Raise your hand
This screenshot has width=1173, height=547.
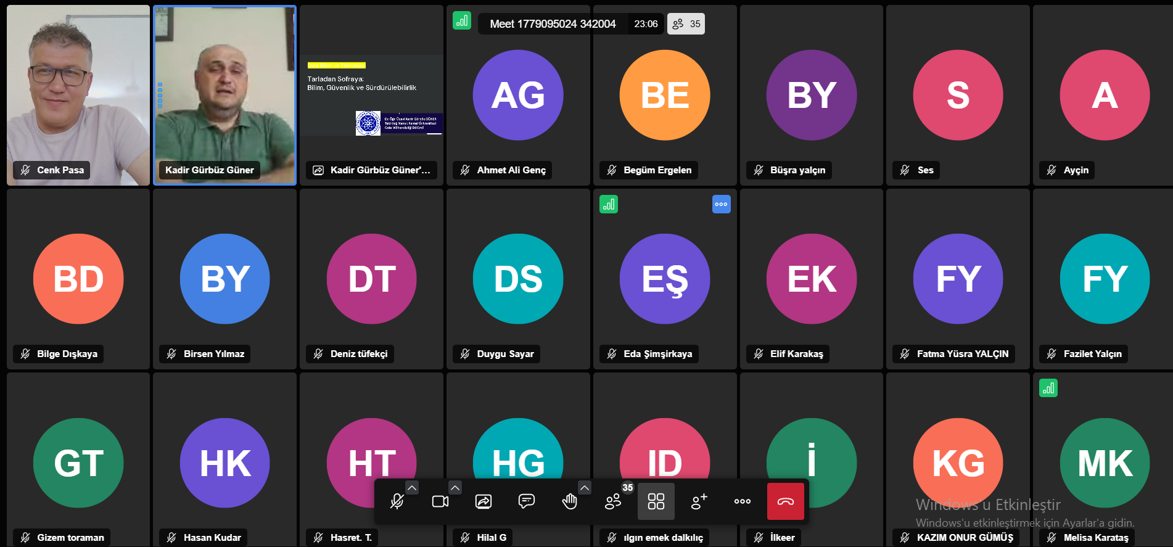pyautogui.click(x=570, y=501)
